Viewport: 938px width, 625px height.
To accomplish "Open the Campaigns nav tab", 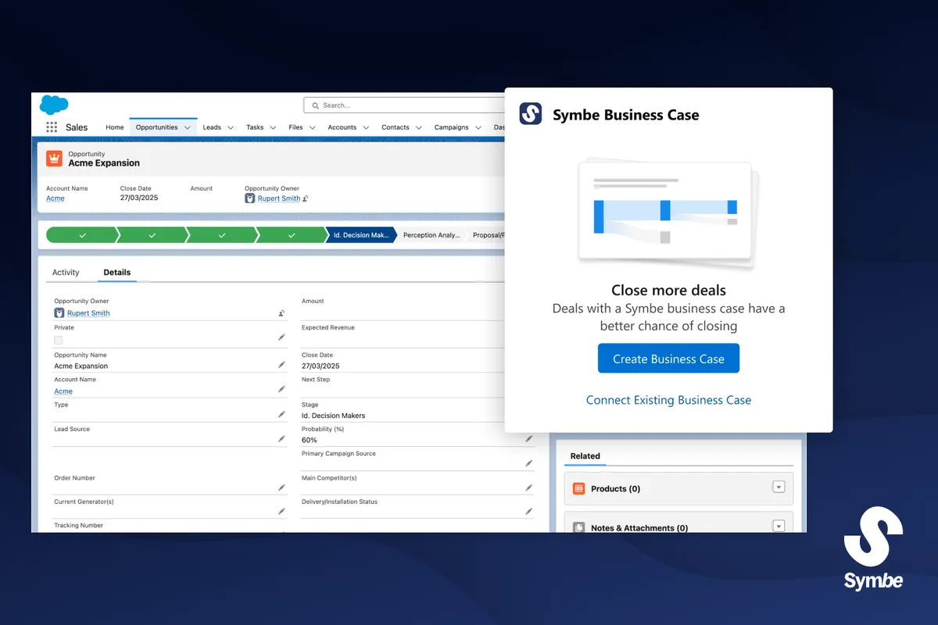I will [452, 127].
